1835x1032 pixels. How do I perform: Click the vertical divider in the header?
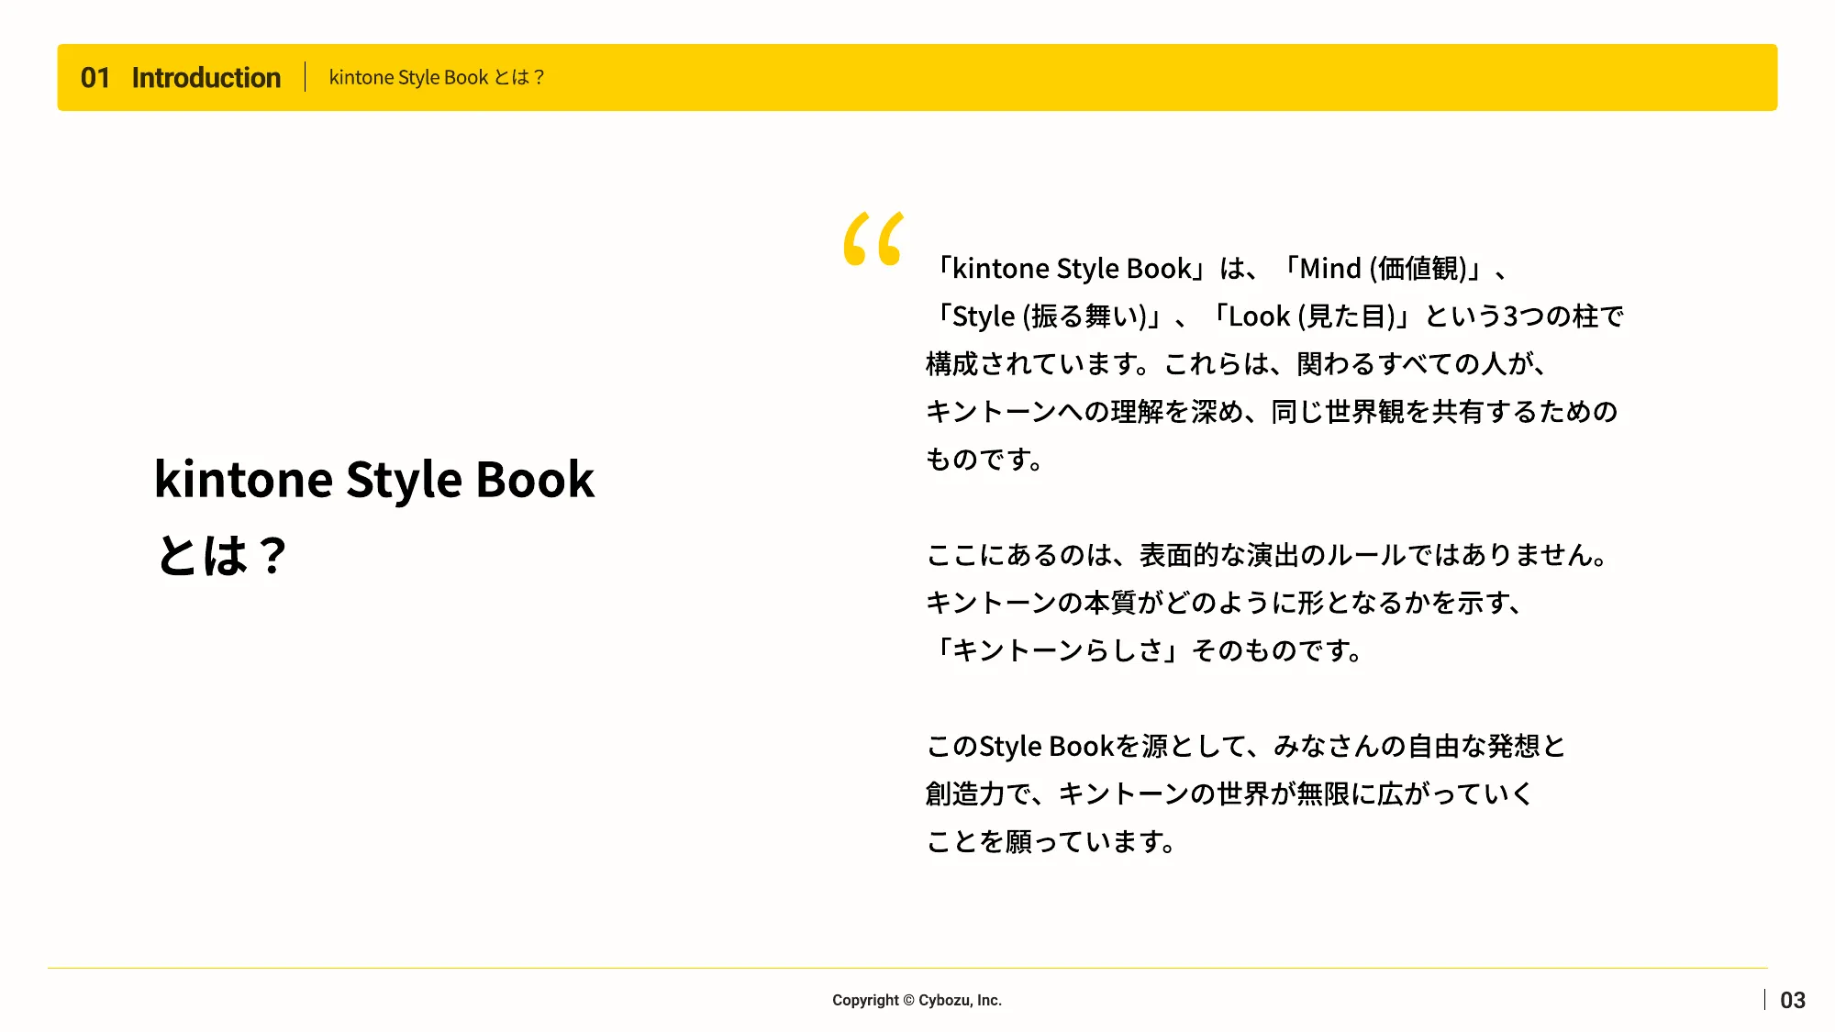coord(306,78)
